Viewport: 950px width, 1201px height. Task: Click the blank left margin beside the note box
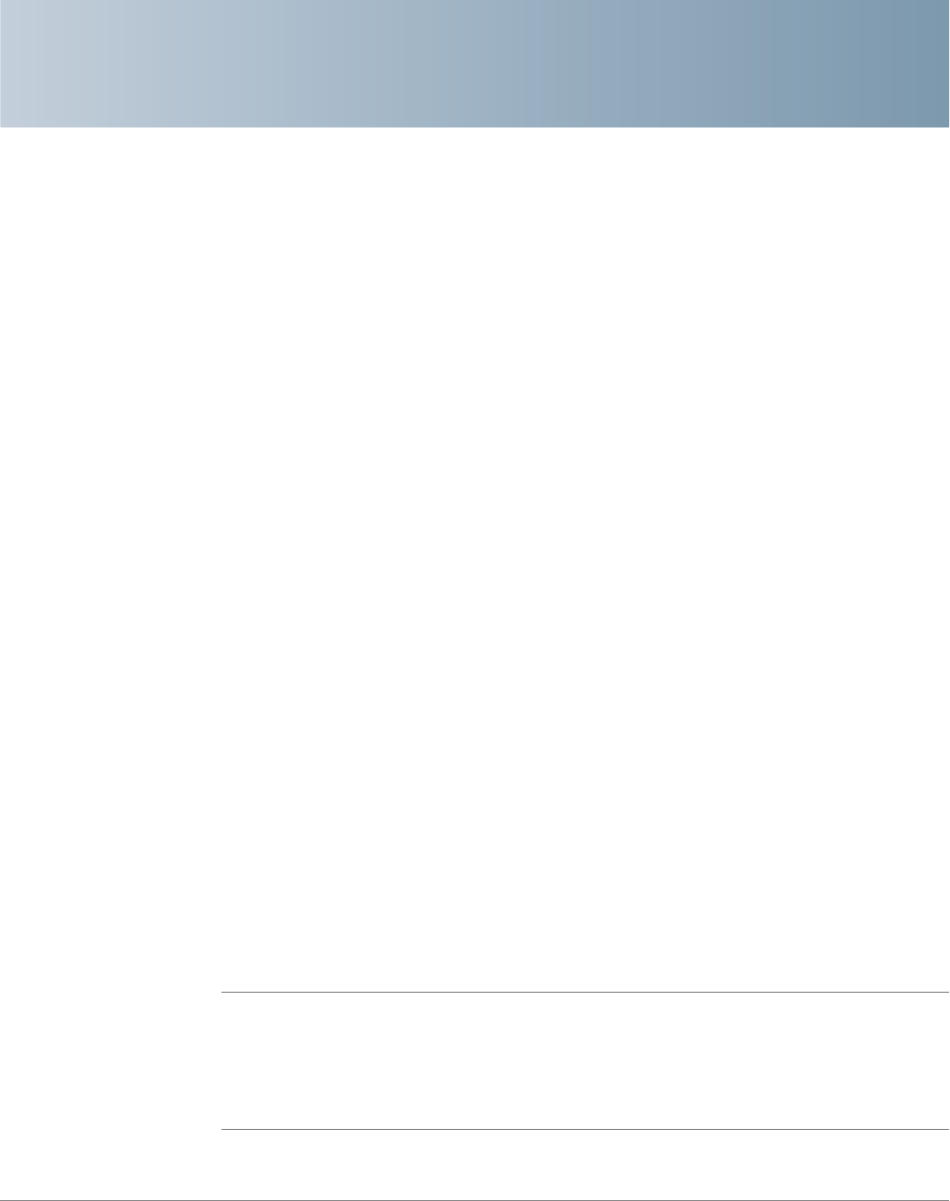(x=110, y=1060)
